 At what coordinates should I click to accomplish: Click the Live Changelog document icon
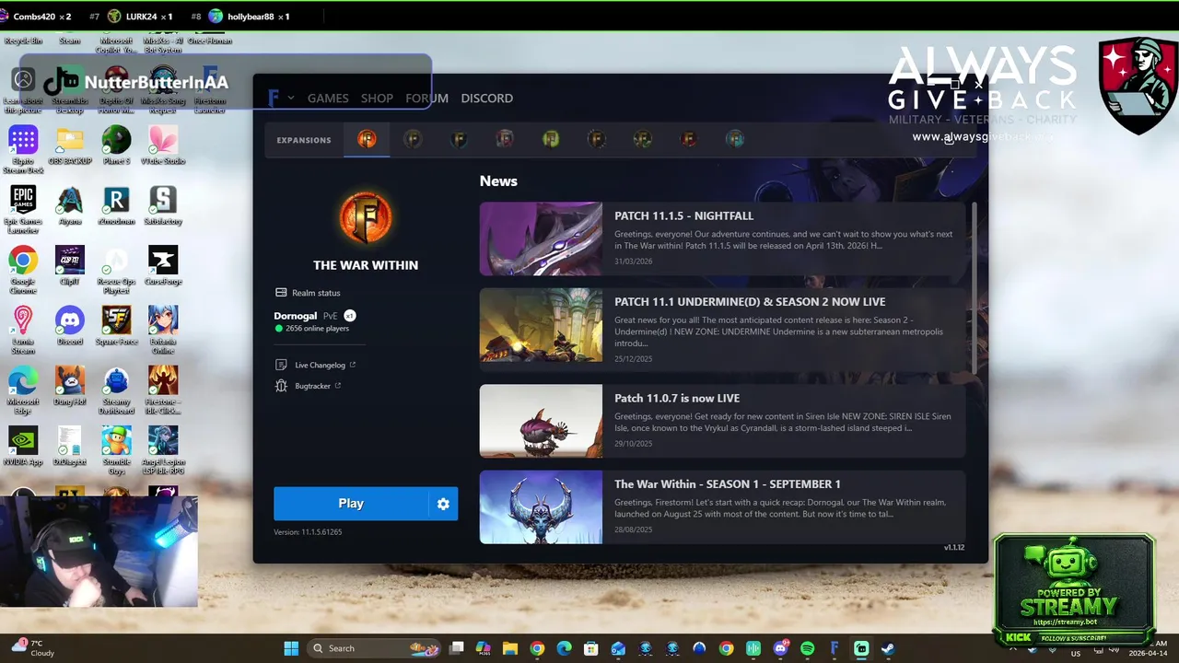click(281, 365)
